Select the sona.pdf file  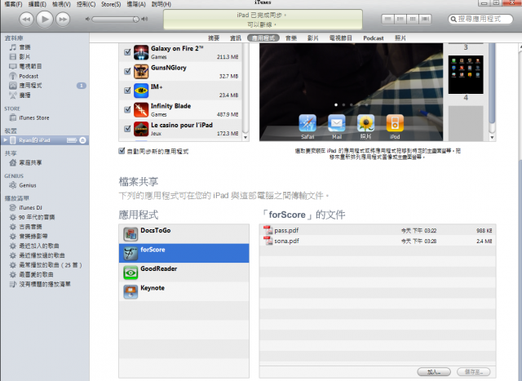[x=378, y=241]
